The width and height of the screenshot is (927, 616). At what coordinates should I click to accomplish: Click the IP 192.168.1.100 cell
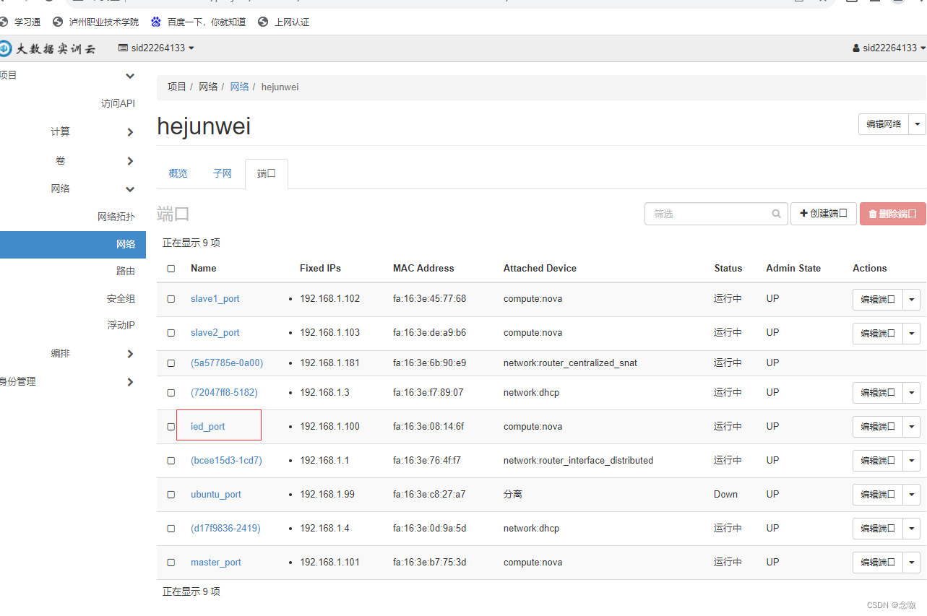click(x=329, y=427)
